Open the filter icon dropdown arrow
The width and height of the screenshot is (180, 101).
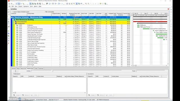coord(57,4)
